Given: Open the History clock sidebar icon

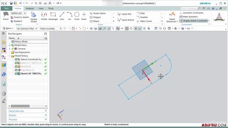Looking at the screenshot, I should (x=4, y=94).
